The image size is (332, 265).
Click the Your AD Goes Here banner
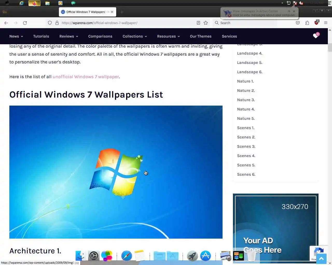coord(276,229)
